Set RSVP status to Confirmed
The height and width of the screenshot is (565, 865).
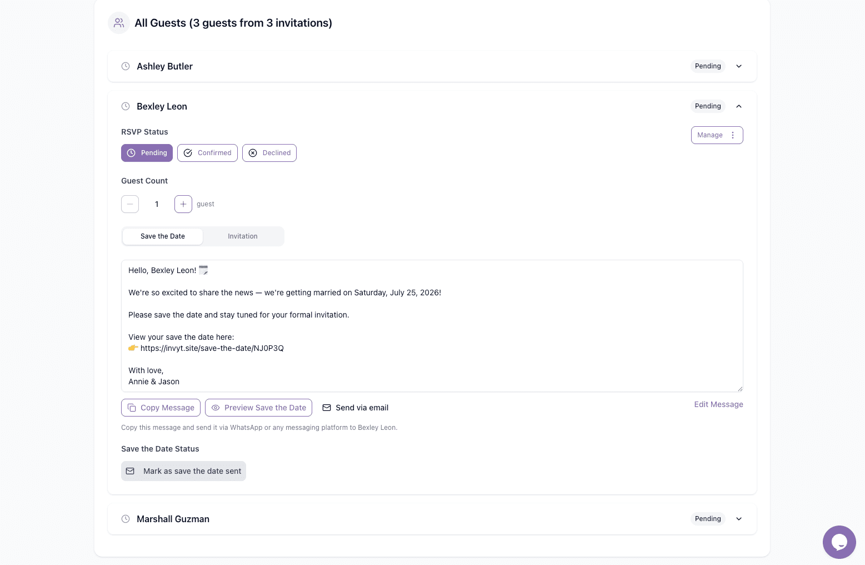[x=207, y=153]
